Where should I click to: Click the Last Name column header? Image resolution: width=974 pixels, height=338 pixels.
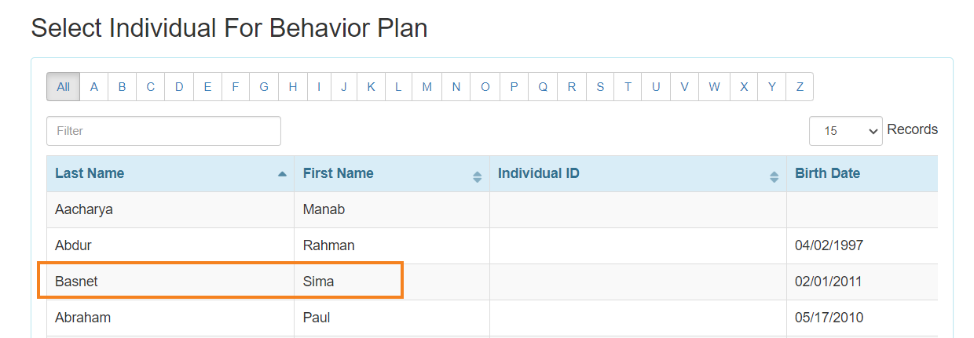(x=90, y=173)
